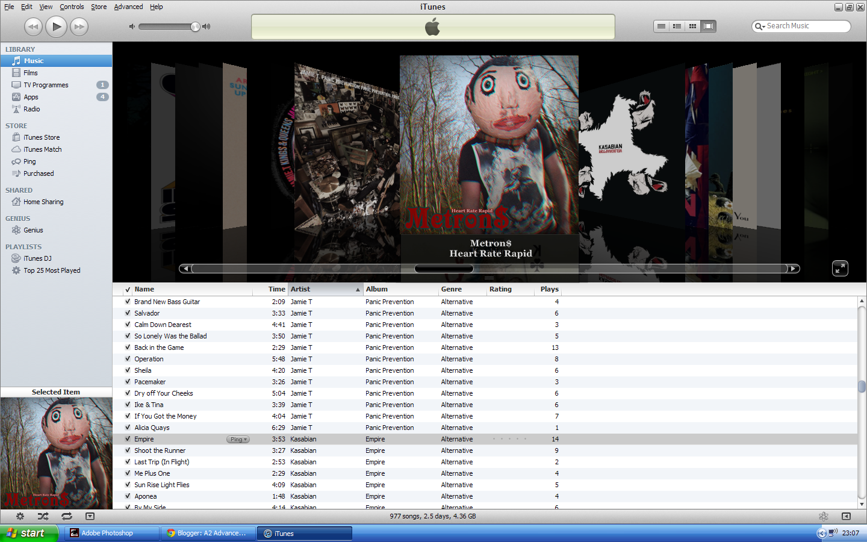Open the Controls menu
Viewport: 867px width, 542px height.
72,7
